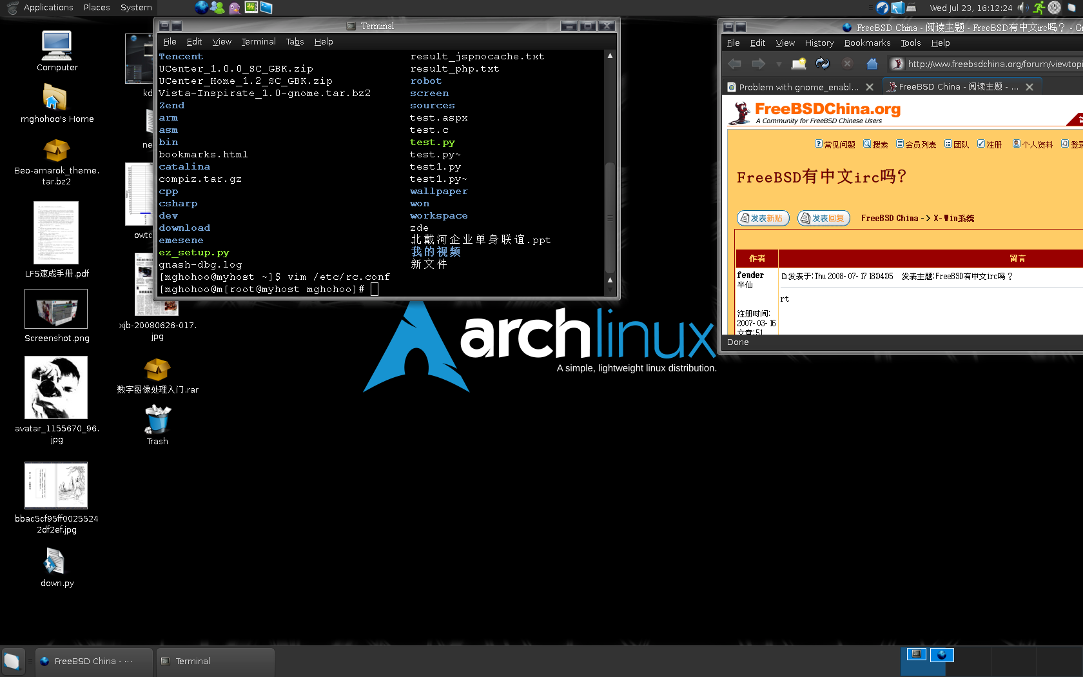1083x677 pixels.
Task: Open Terminal's Tabs menu
Action: point(295,41)
